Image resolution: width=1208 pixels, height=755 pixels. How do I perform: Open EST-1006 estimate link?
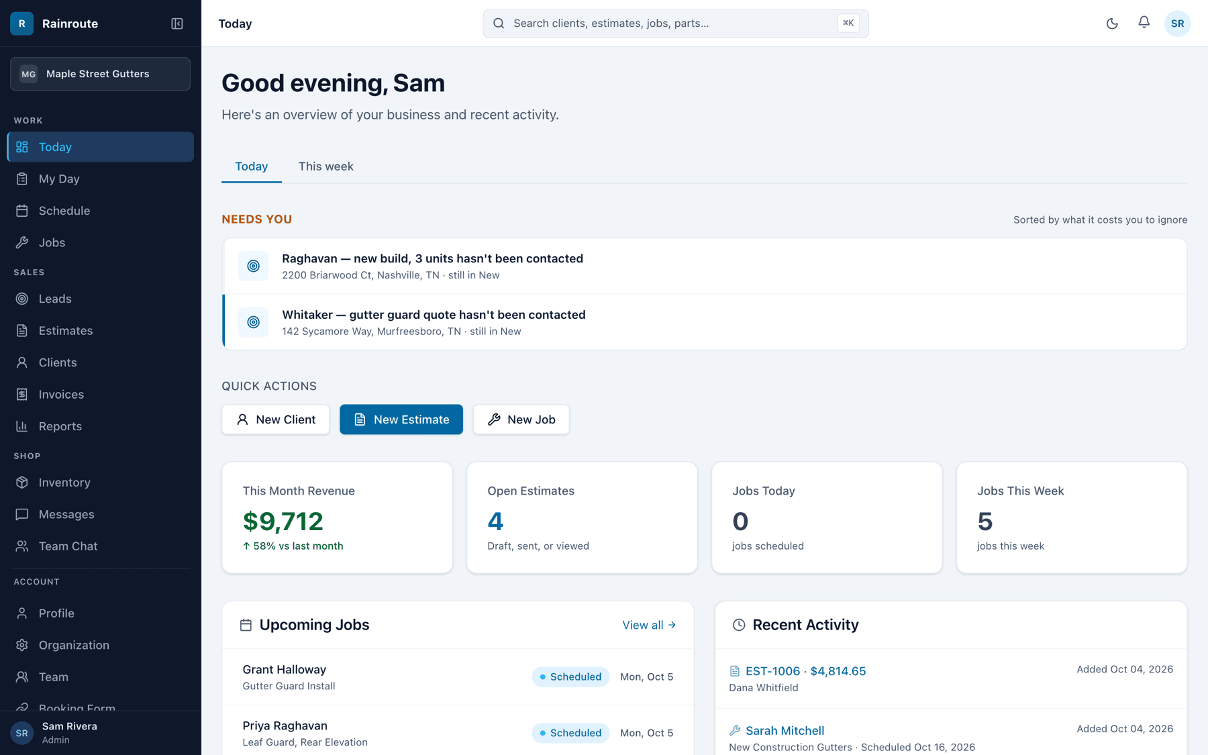point(806,671)
